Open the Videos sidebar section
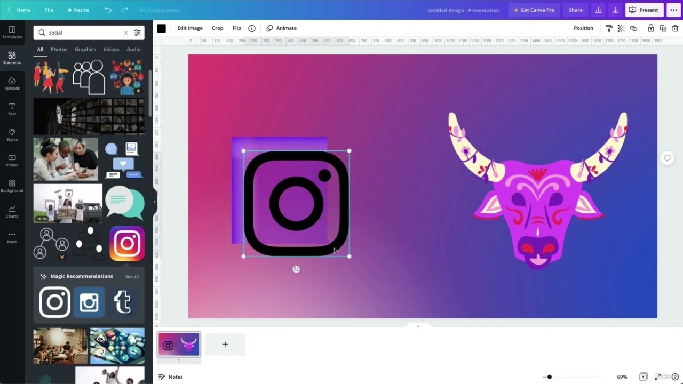Screen dimensions: 683x384 [x=12, y=160]
